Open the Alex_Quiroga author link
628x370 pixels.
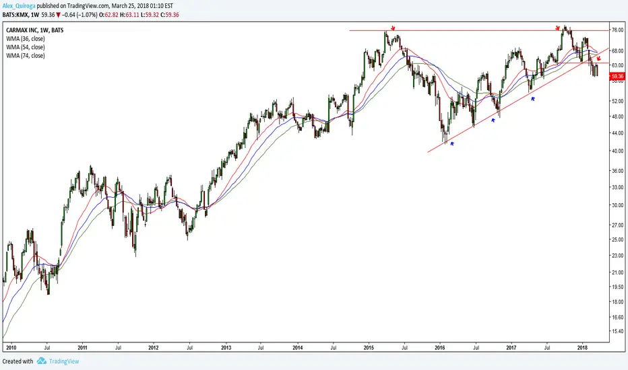click(x=19, y=7)
